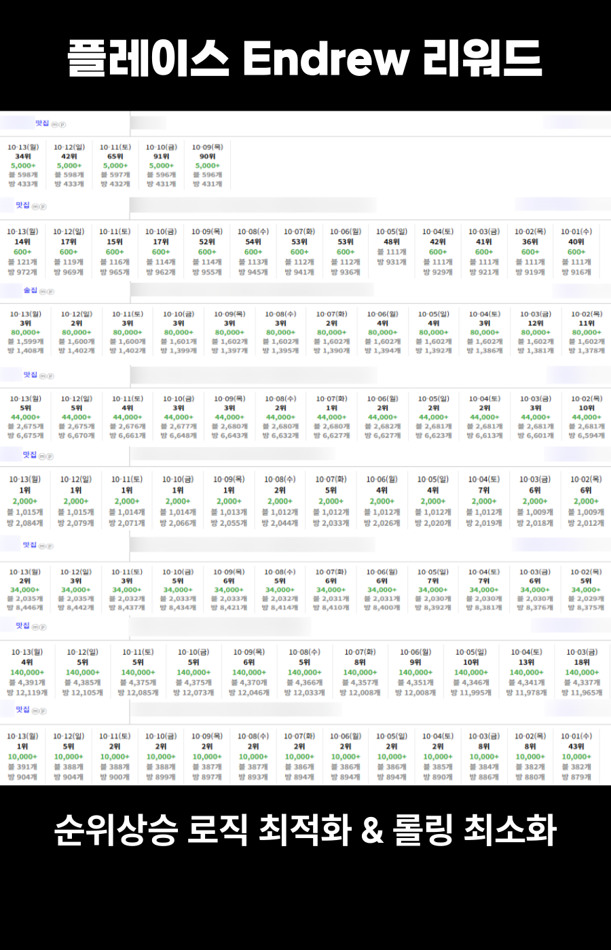611x950 pixels.
Task: Select the 10-13(월) cell showing 34위
Action: (x=23, y=165)
